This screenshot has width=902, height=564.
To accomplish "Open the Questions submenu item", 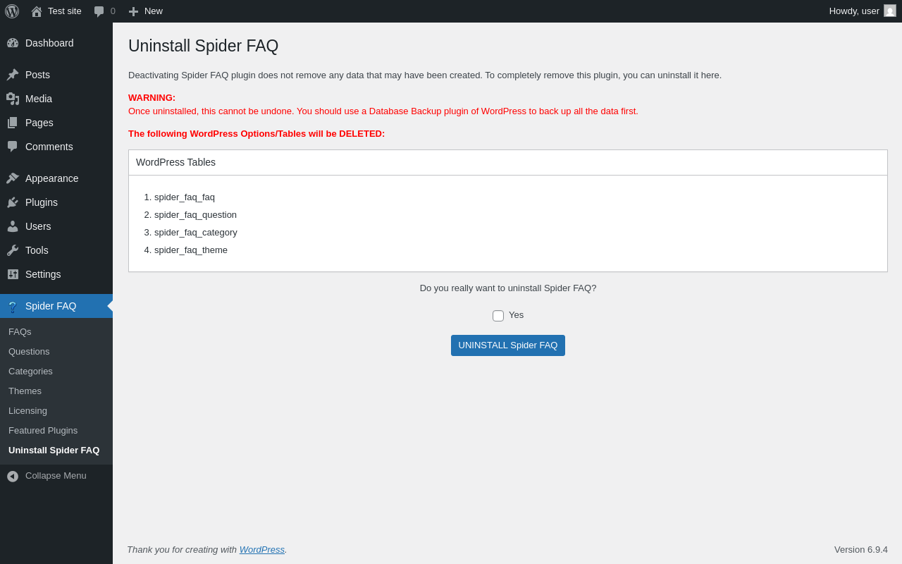I will click(x=29, y=351).
